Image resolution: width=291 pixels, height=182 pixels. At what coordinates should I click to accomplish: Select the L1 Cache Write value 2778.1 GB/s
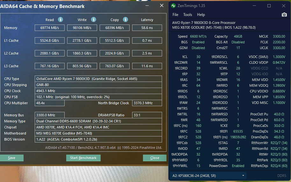[82, 40]
